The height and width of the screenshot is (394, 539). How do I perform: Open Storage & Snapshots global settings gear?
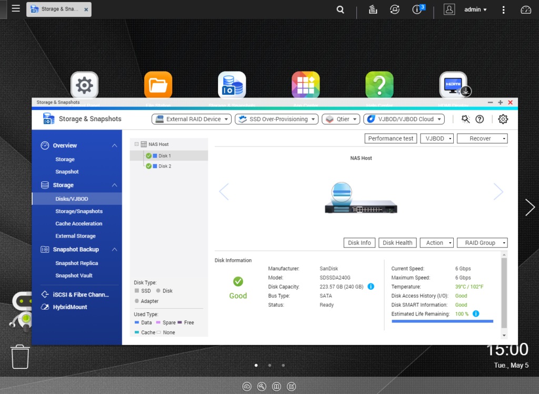(x=503, y=119)
